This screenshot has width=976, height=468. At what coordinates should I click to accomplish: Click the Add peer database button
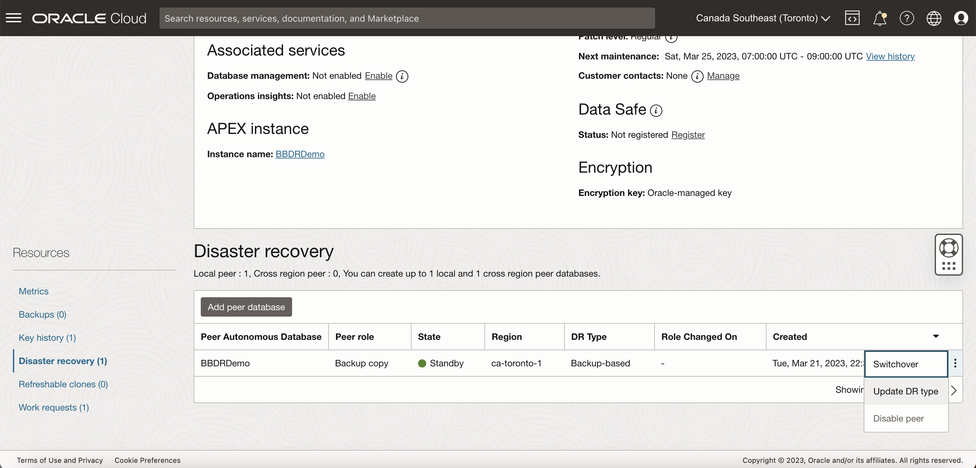point(246,307)
